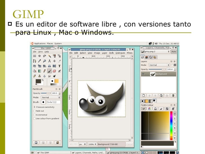Select the Move tool

pos(54,61)
